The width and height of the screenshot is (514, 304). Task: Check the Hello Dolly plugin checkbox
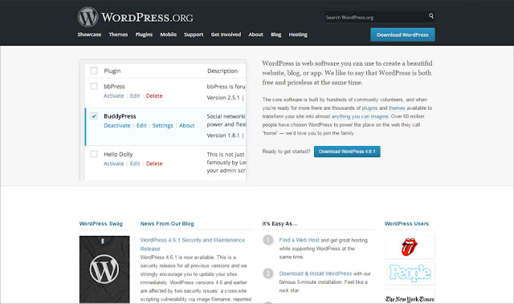(94, 154)
